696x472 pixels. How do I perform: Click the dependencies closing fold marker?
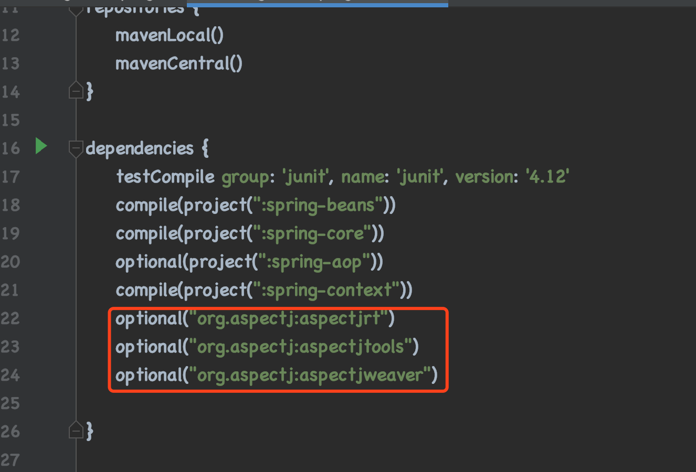76,431
